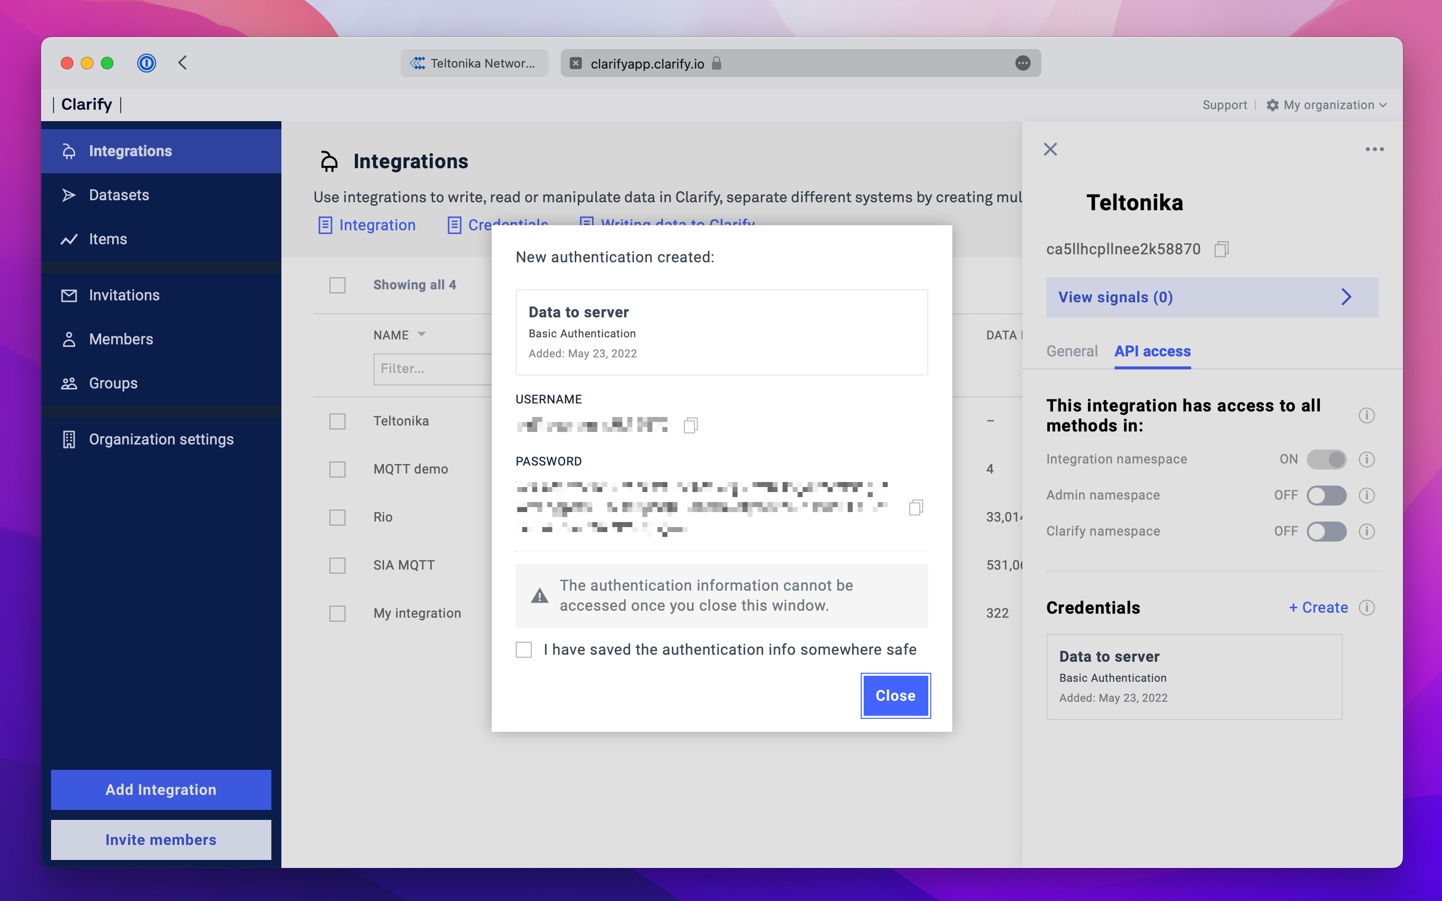Screen dimensions: 1442x901
Task: Select the MQTT demo row checkbox
Action: coord(337,469)
